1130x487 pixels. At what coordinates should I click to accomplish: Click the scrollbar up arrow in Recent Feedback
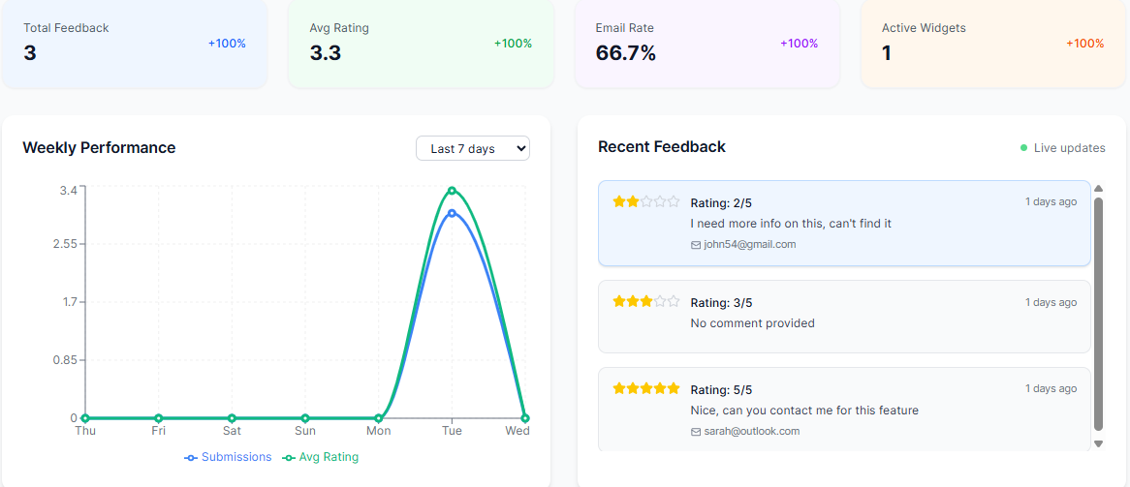(x=1098, y=189)
